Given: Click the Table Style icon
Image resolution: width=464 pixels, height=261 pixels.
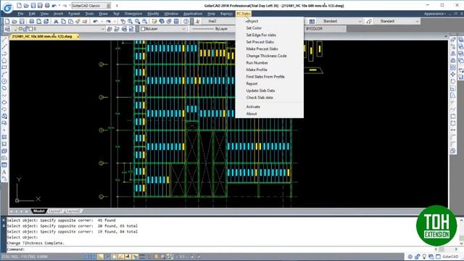Looking at the screenshot, I should tap(312, 21).
